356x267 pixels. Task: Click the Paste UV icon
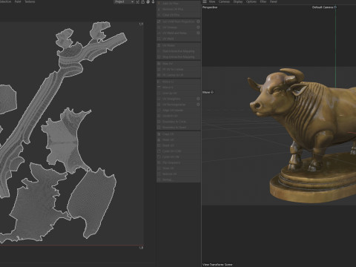click(159, 139)
